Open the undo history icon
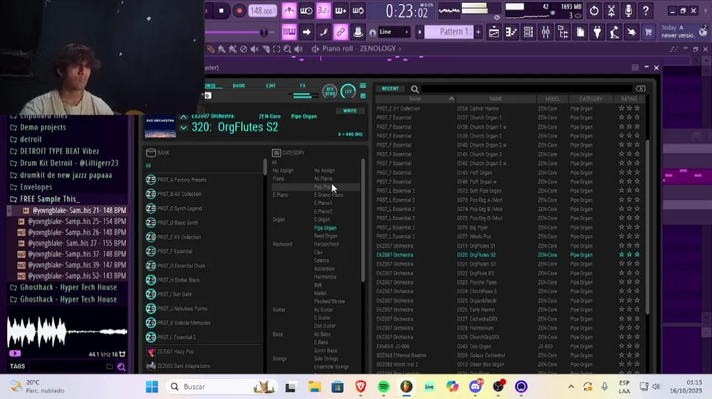Image resolution: width=712 pixels, height=399 pixels. coord(594,11)
